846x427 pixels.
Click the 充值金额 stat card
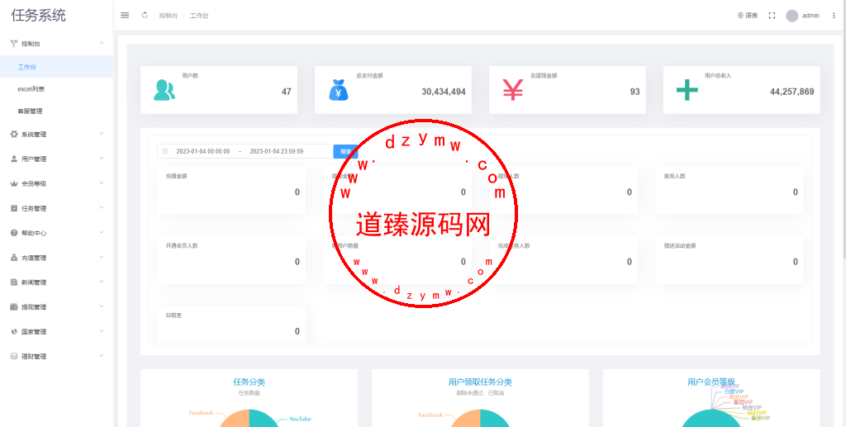pyautogui.click(x=231, y=190)
